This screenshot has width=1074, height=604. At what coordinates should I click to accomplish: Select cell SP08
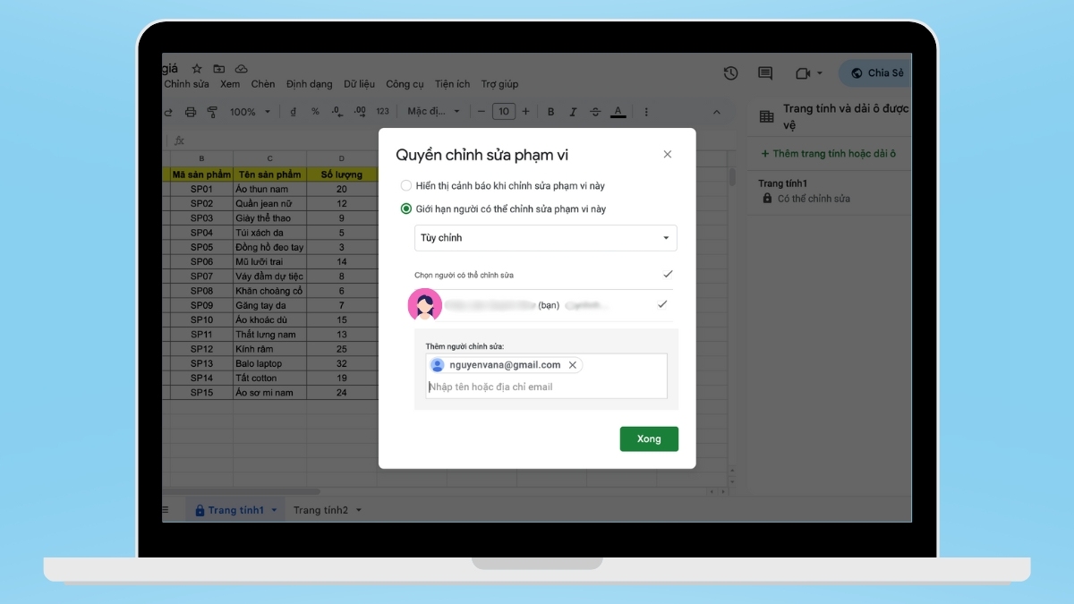(x=201, y=291)
